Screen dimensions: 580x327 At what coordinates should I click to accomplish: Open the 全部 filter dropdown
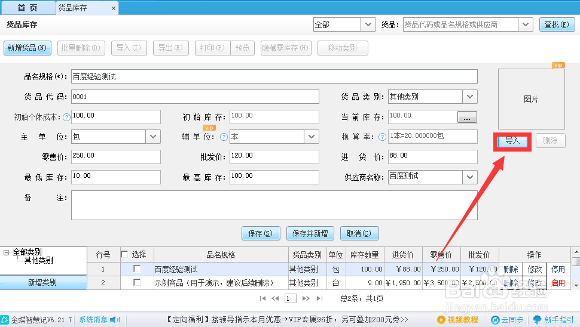point(368,24)
